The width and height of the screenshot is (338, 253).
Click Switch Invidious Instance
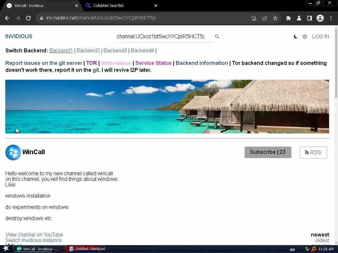click(x=33, y=240)
